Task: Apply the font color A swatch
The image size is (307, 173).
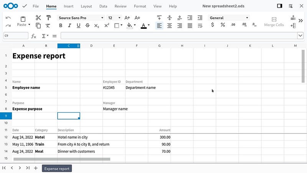Action: click(x=144, y=26)
